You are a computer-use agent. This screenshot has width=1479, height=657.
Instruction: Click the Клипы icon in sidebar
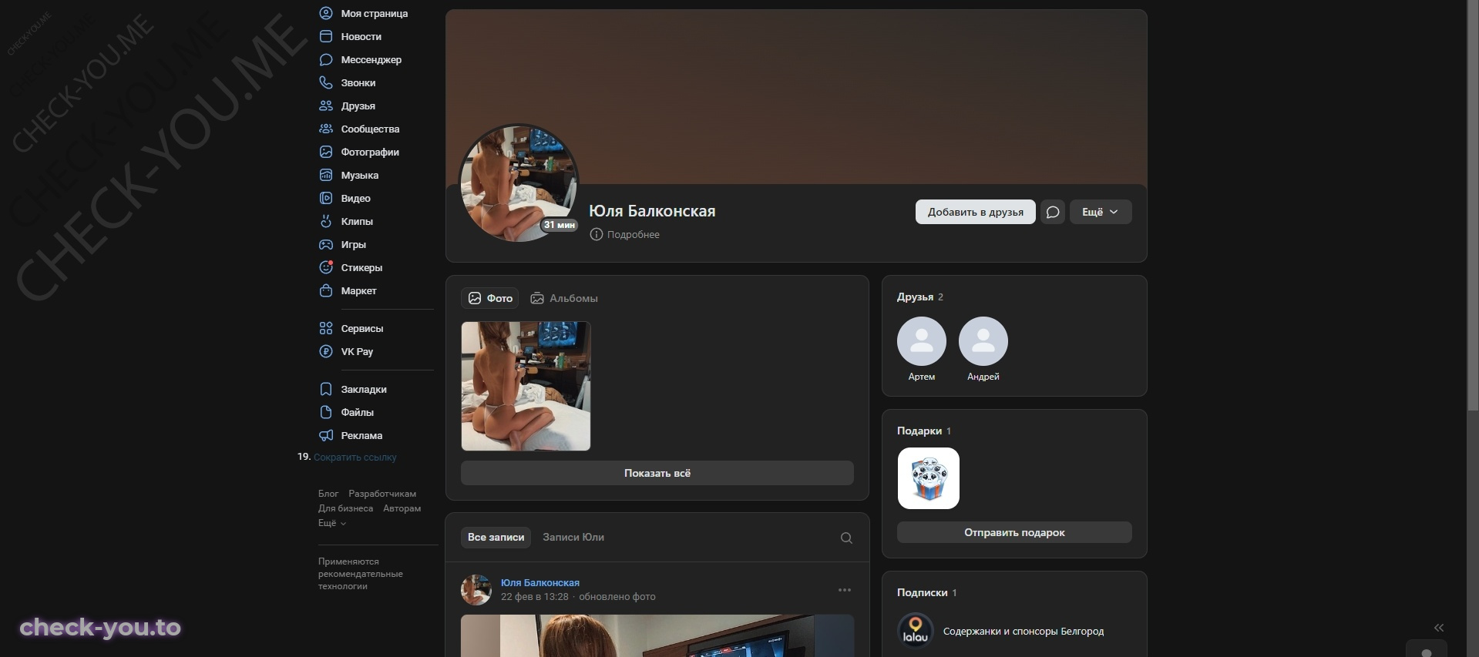[326, 221]
